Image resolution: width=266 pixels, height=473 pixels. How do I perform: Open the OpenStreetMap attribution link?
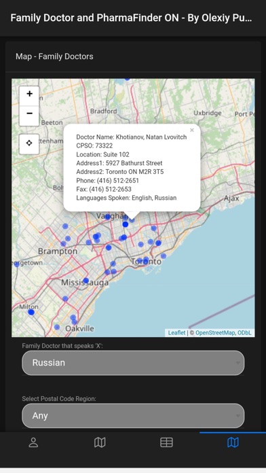click(x=215, y=333)
